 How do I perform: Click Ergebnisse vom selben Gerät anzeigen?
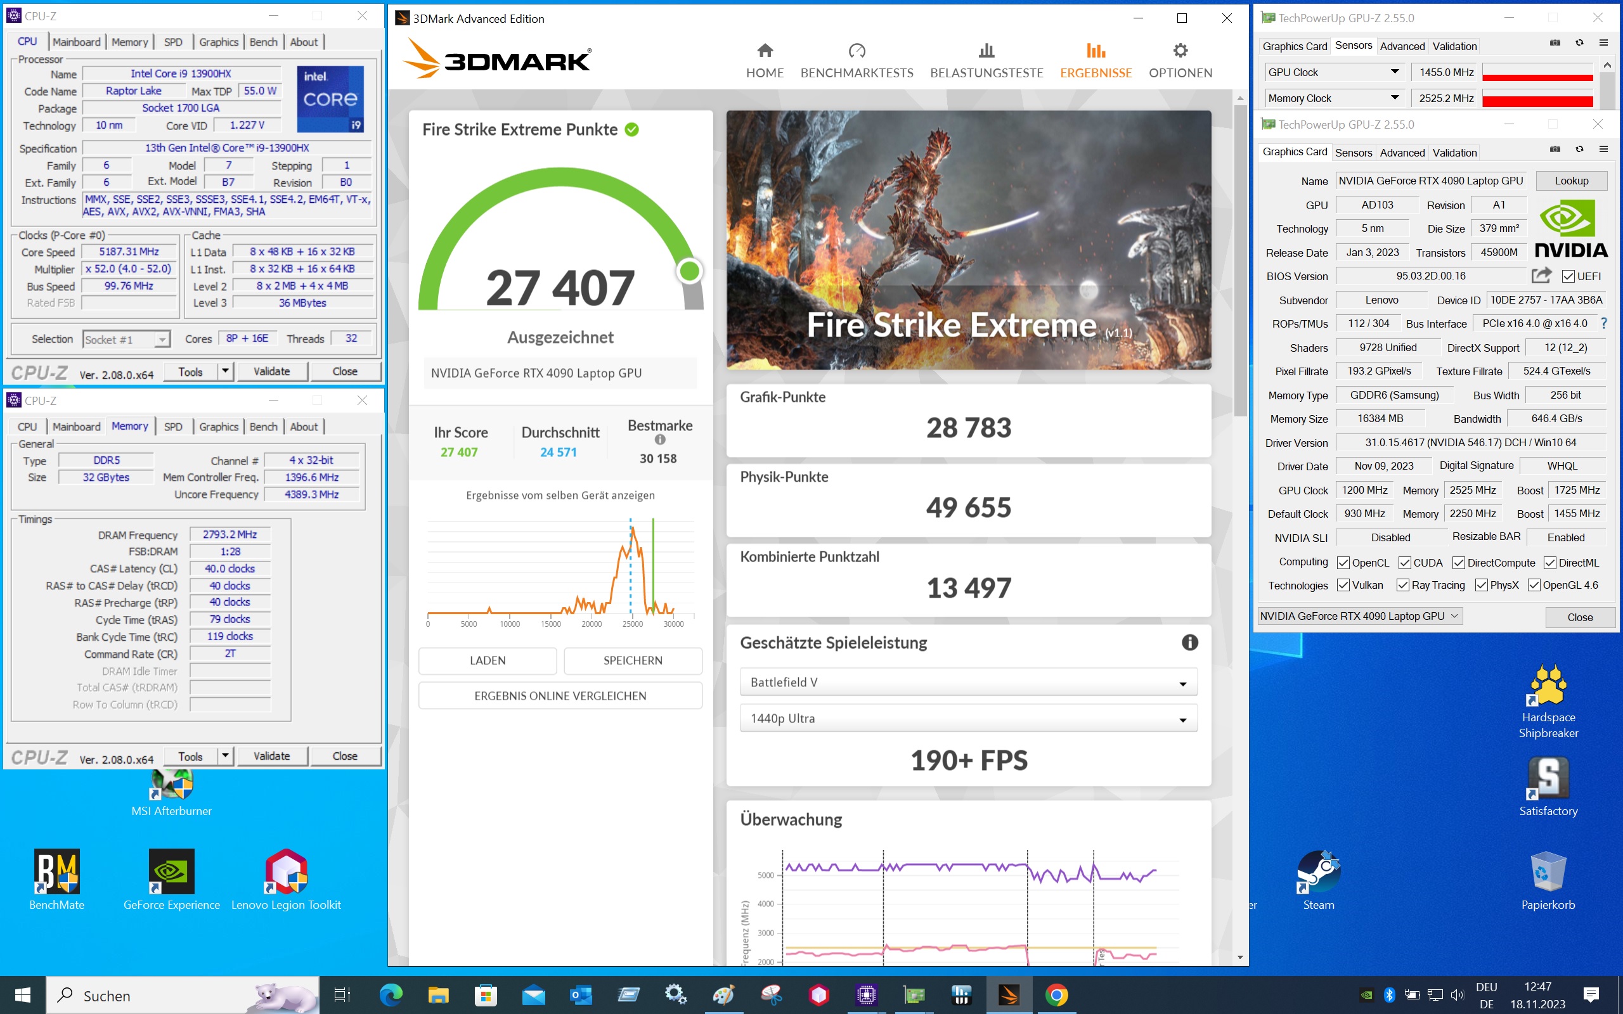[560, 496]
